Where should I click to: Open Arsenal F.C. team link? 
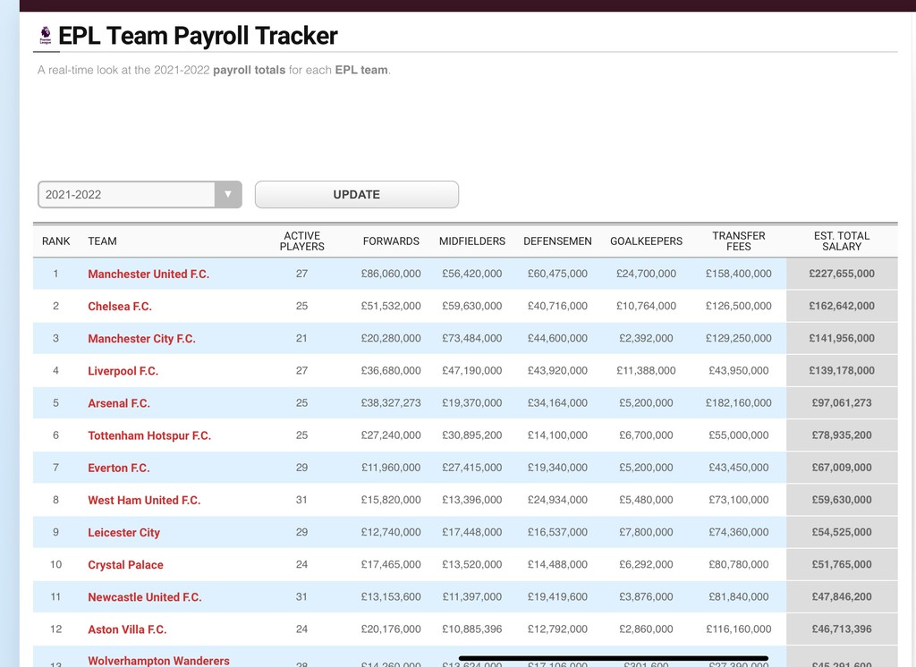click(119, 403)
